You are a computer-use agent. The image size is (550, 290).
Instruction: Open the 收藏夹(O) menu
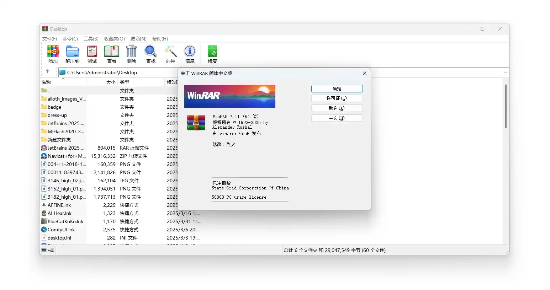pyautogui.click(x=115, y=39)
